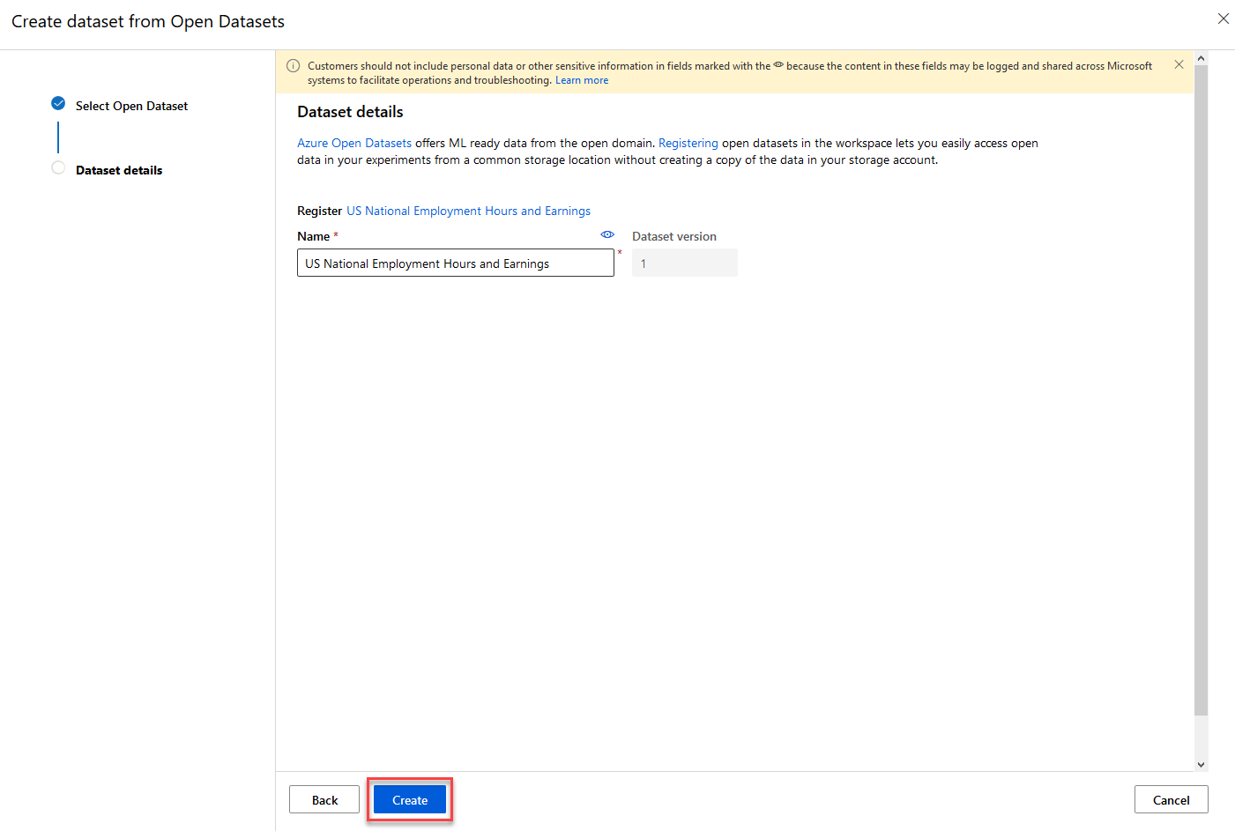Click the eye icon above the Name field
This screenshot has height=831, width=1235.
pyautogui.click(x=607, y=234)
